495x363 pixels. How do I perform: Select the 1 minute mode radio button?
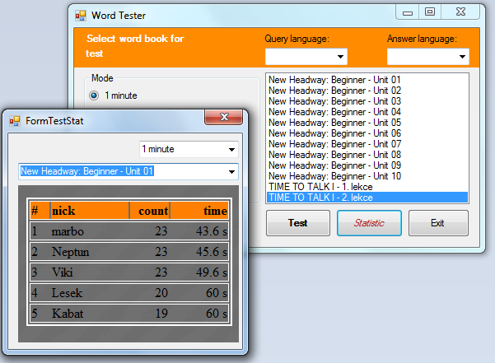[x=94, y=95]
